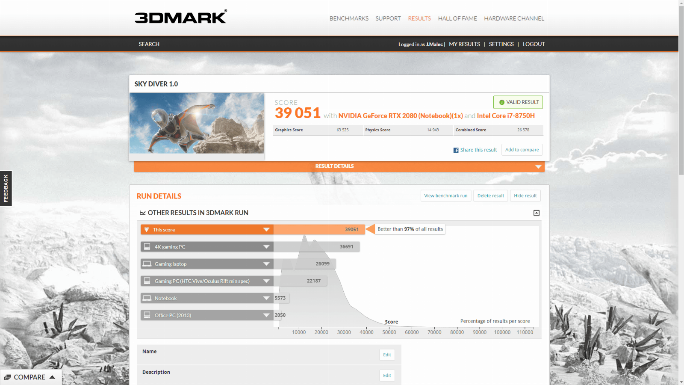Viewport: 684px width, 385px height.
Task: Click the Graphics Score value 63 525
Action: tap(342, 130)
